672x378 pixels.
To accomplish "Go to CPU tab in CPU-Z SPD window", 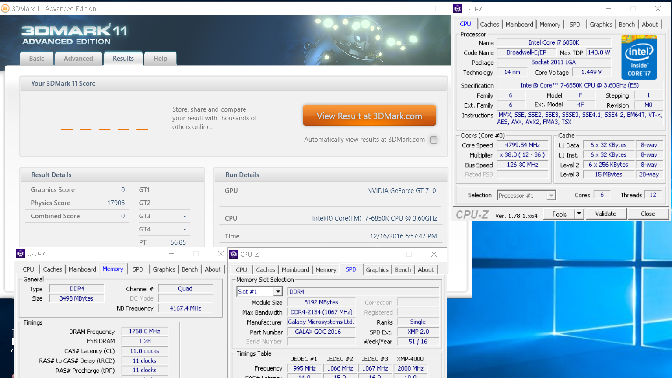I will click(x=241, y=270).
